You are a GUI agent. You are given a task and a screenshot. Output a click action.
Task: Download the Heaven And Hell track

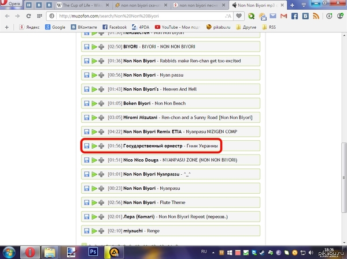[87, 89]
